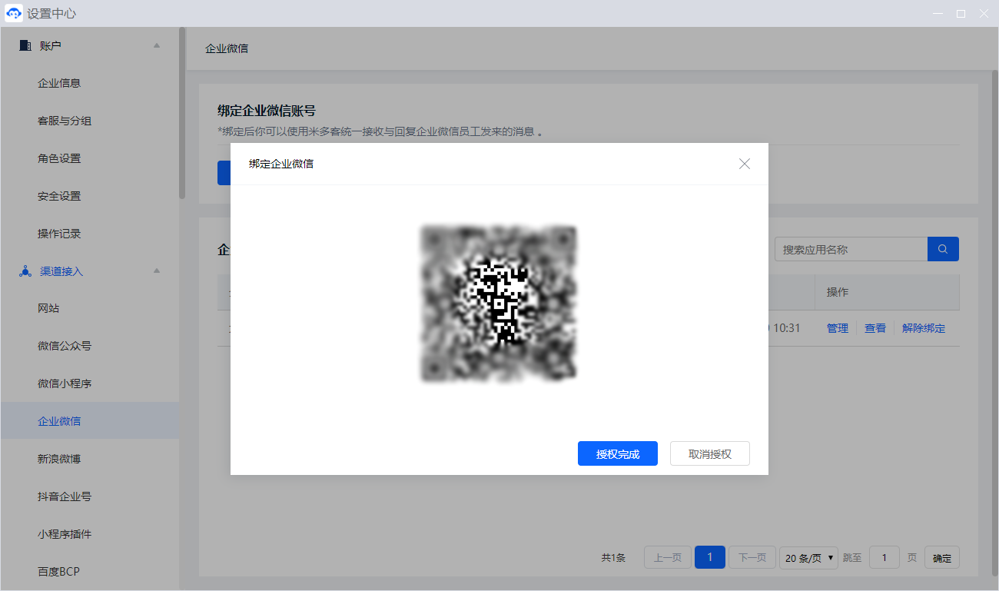This screenshot has width=999, height=591.
Task: Open 企业信息 in the sidebar
Action: pos(59,83)
